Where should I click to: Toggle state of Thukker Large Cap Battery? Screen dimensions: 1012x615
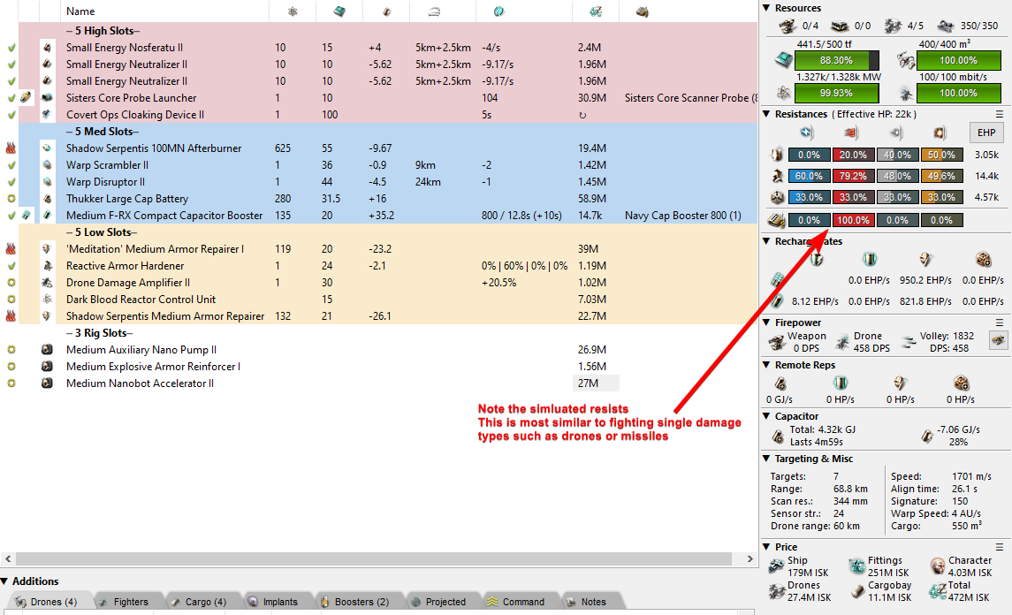11,199
